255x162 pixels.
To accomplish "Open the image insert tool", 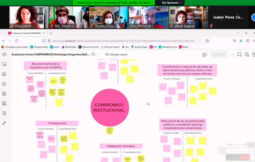I will (x=4, y=103).
